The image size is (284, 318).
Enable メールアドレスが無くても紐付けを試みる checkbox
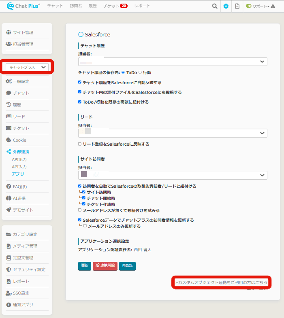(x=80, y=210)
